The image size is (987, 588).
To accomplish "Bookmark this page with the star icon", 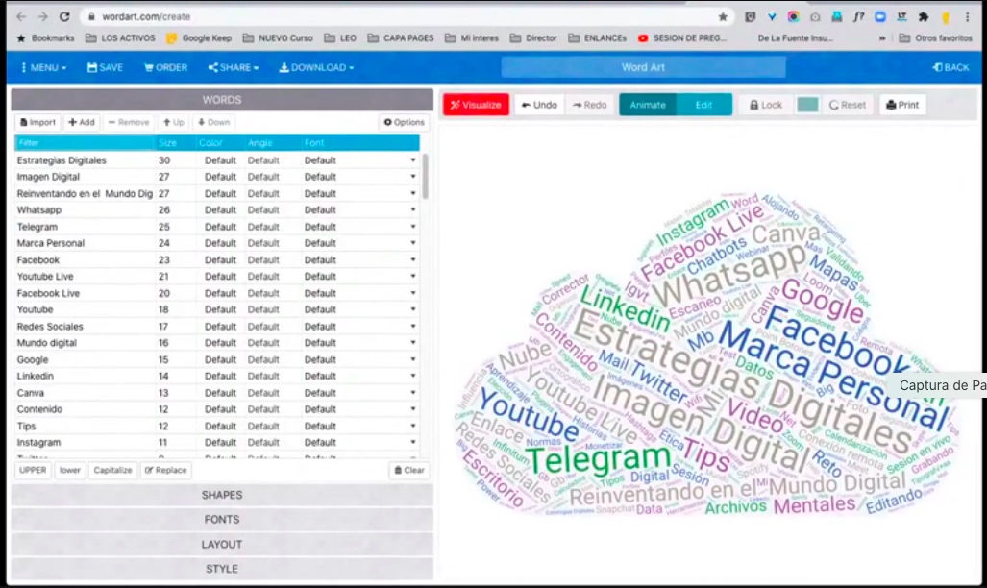I will pos(723,16).
